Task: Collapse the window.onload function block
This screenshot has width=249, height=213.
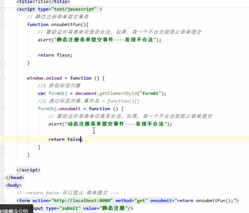Action: pos(3,78)
